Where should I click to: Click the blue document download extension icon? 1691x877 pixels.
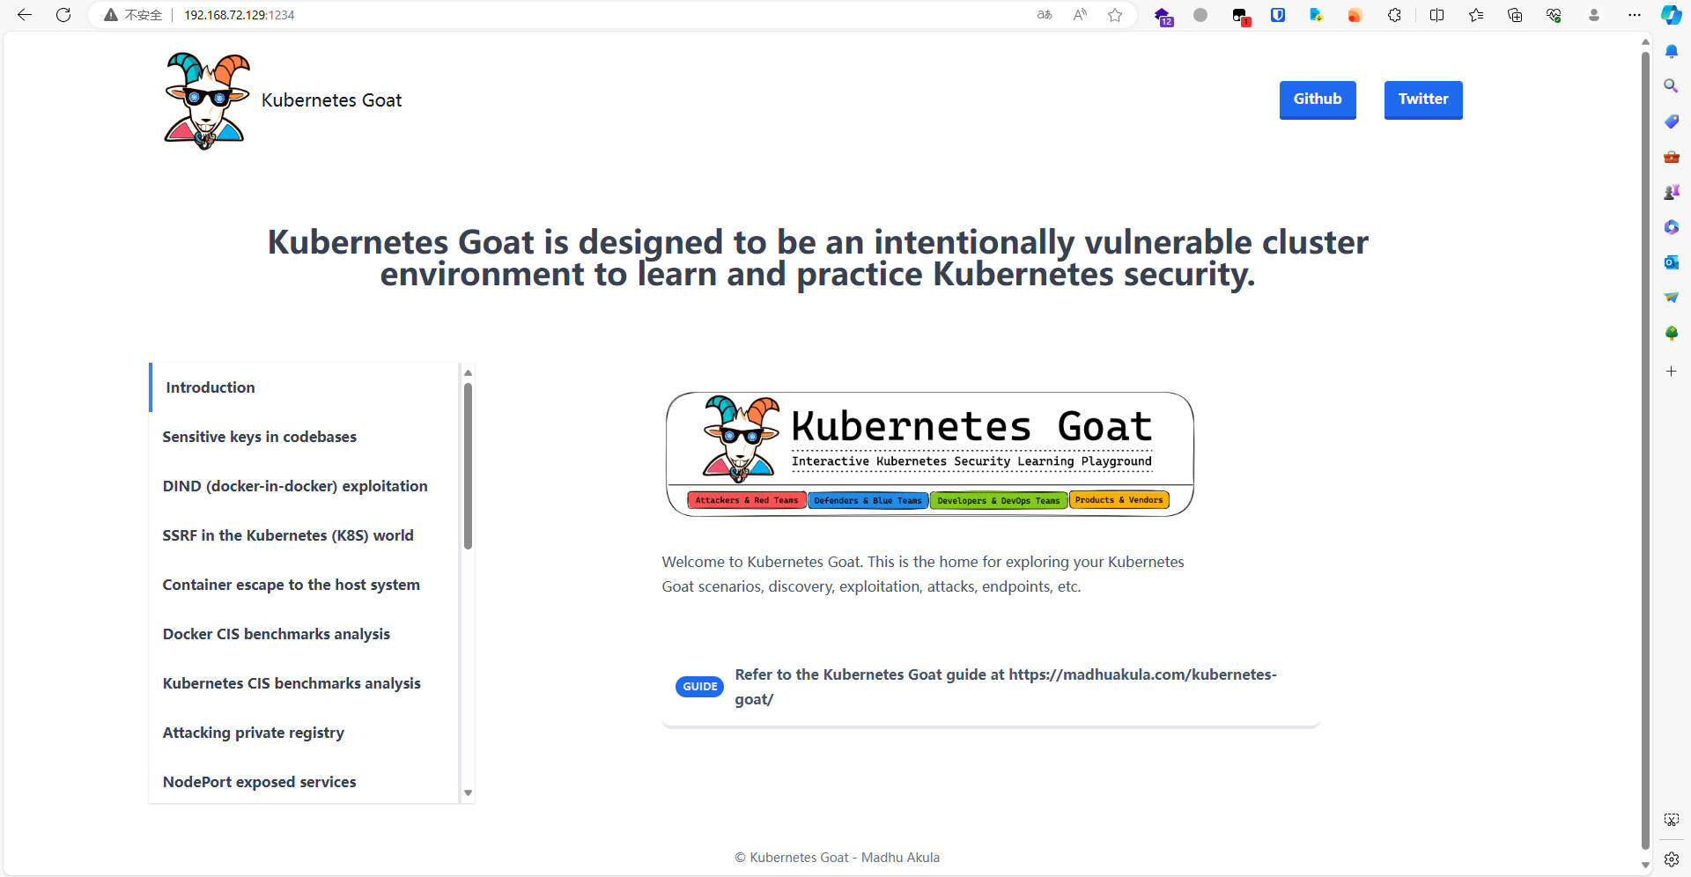[1316, 15]
